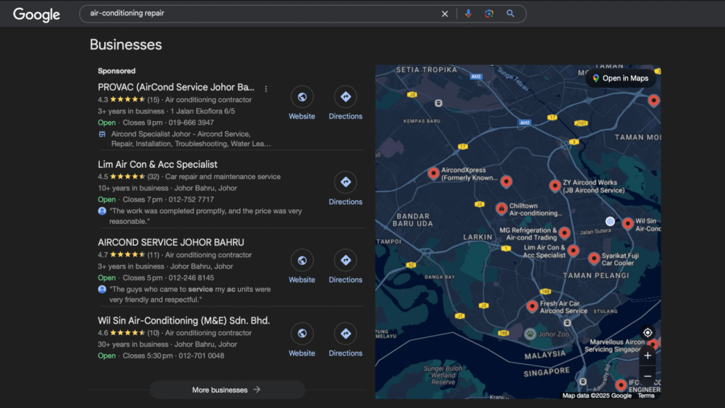725x408 pixels.
Task: Select Chilltown Air-conditioning map pin
Action: pos(501,209)
